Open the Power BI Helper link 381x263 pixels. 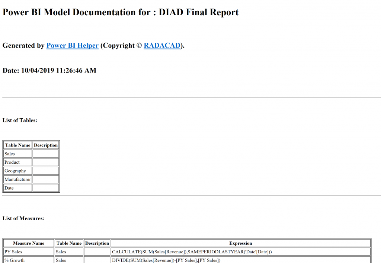click(72, 46)
